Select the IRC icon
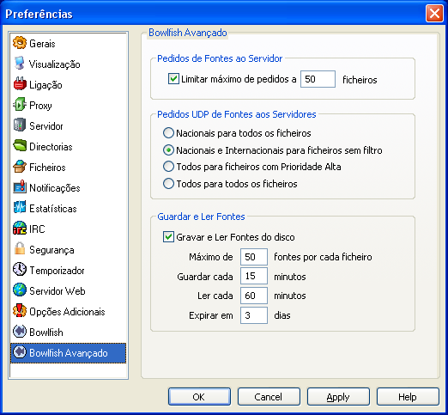 [x=20, y=229]
